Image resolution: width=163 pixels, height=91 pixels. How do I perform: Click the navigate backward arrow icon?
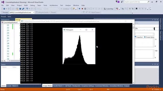coord(4,9)
